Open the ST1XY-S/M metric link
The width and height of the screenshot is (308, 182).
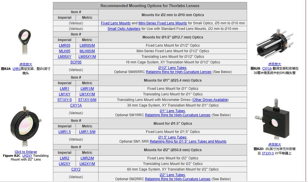click(87, 100)
